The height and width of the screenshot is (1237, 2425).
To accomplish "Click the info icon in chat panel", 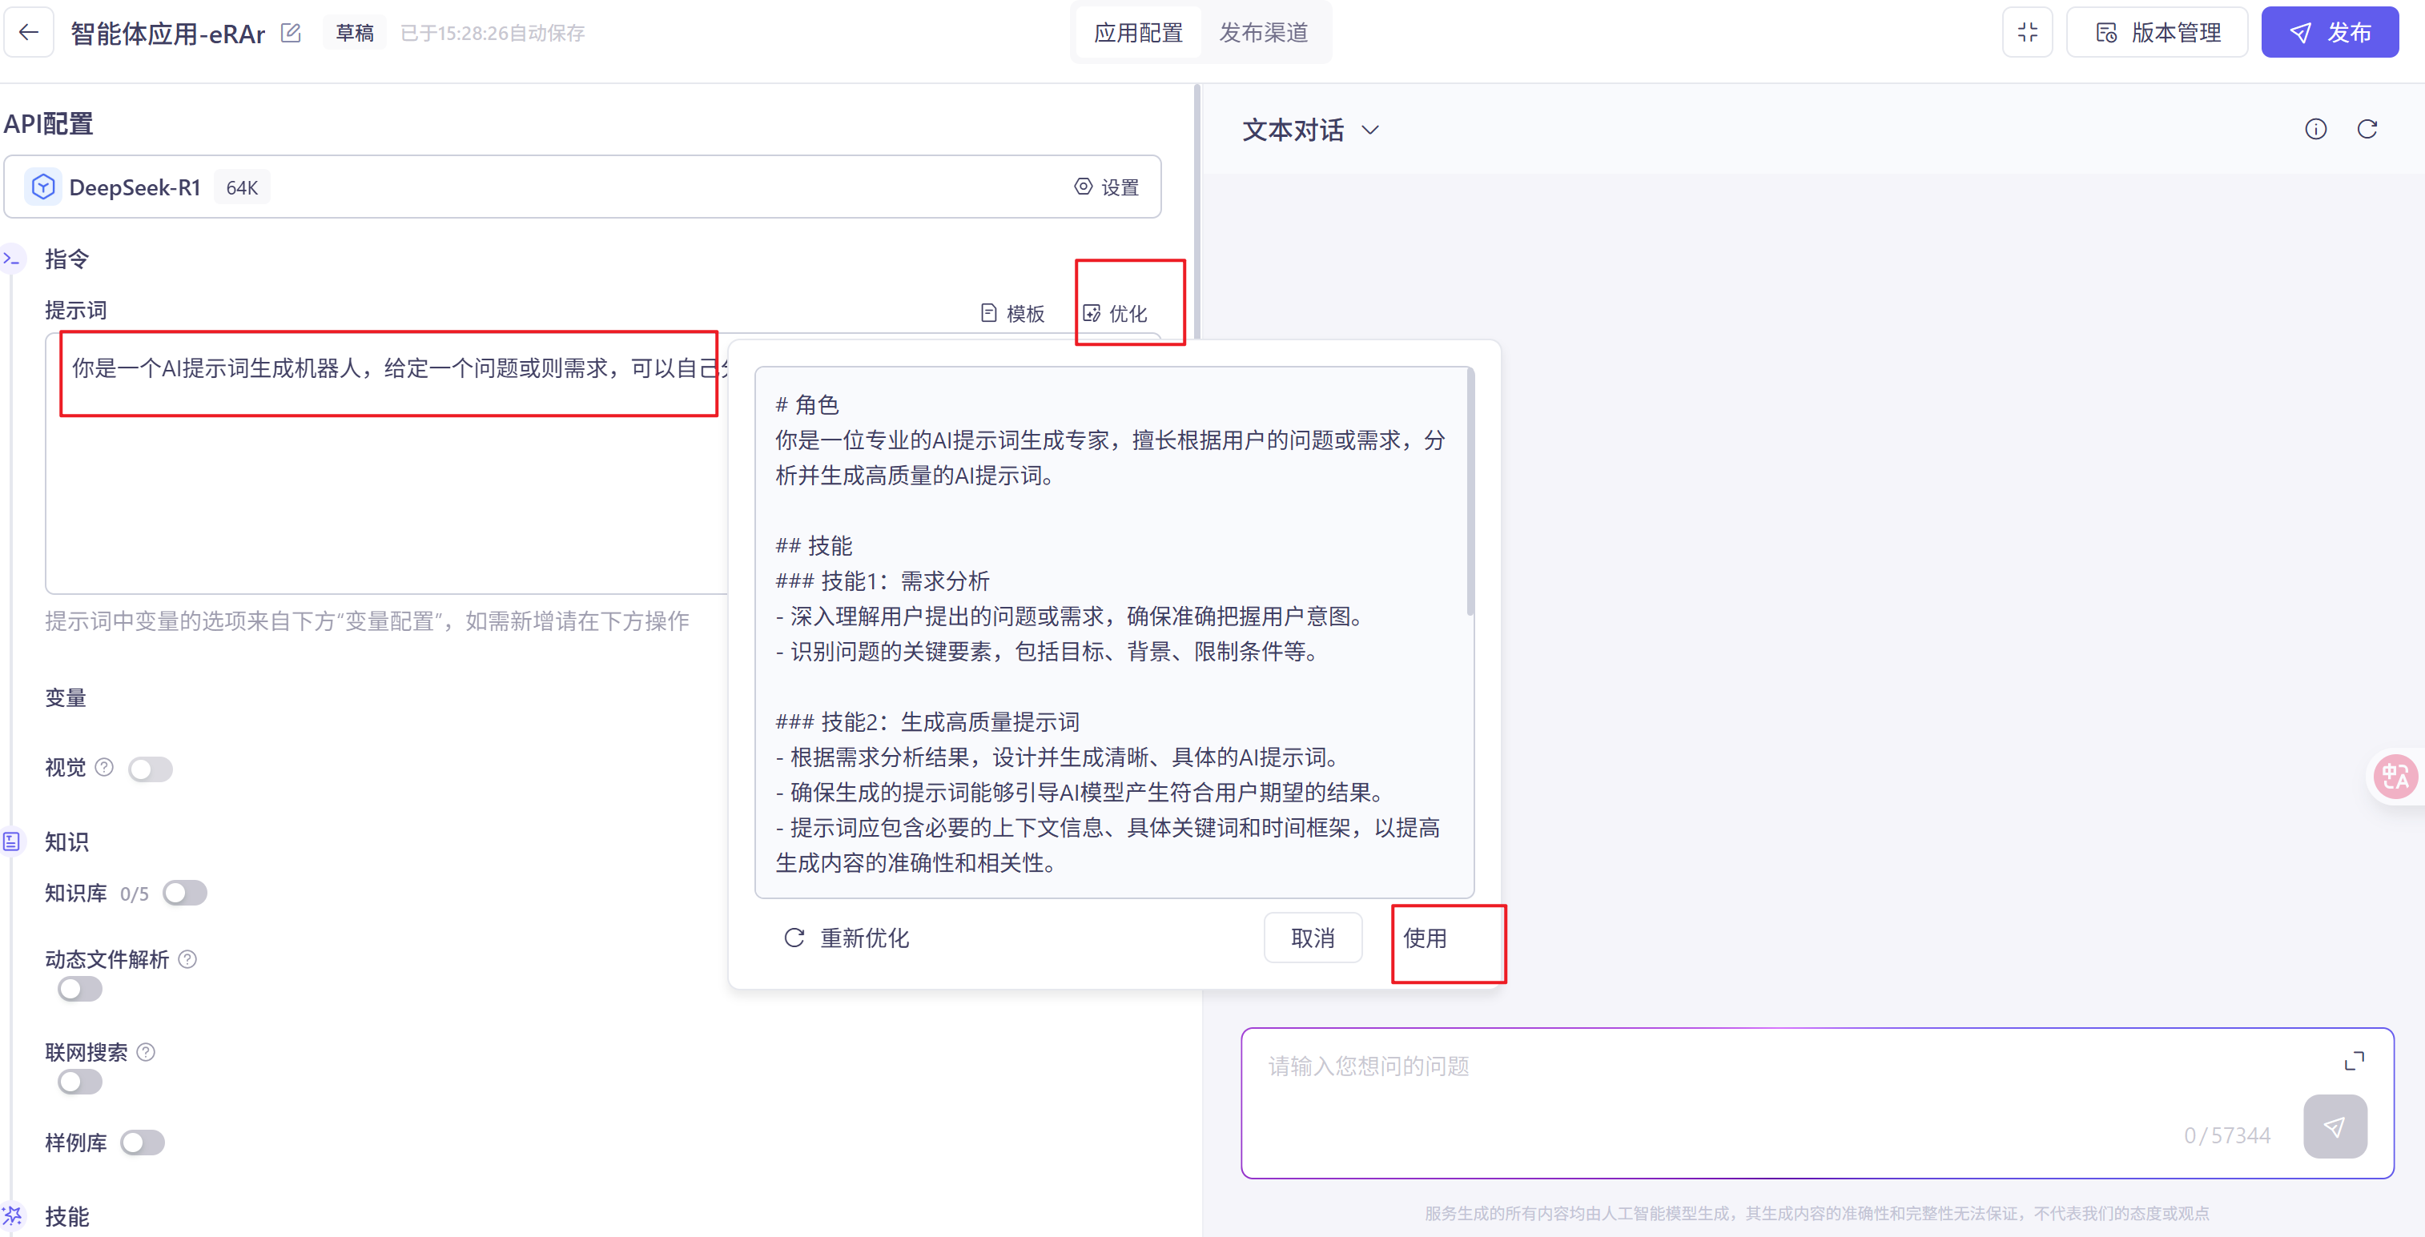I will [2314, 129].
